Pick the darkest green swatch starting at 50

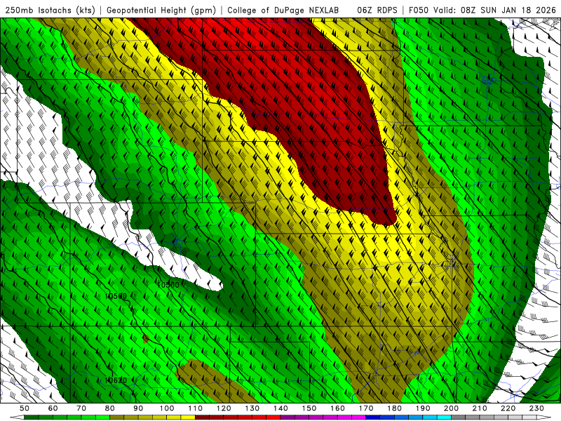(31, 417)
